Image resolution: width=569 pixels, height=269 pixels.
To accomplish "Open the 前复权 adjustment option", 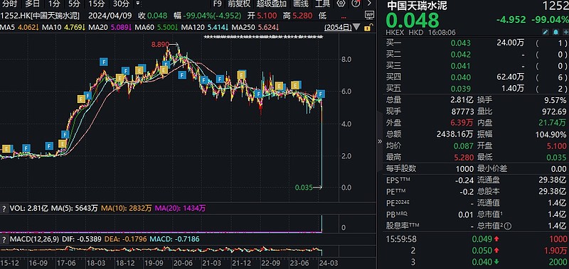I will (239, 4).
